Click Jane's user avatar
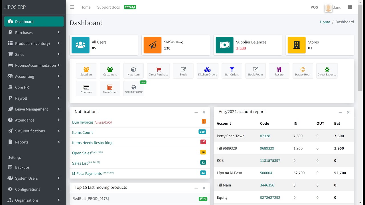 [x=328, y=8]
